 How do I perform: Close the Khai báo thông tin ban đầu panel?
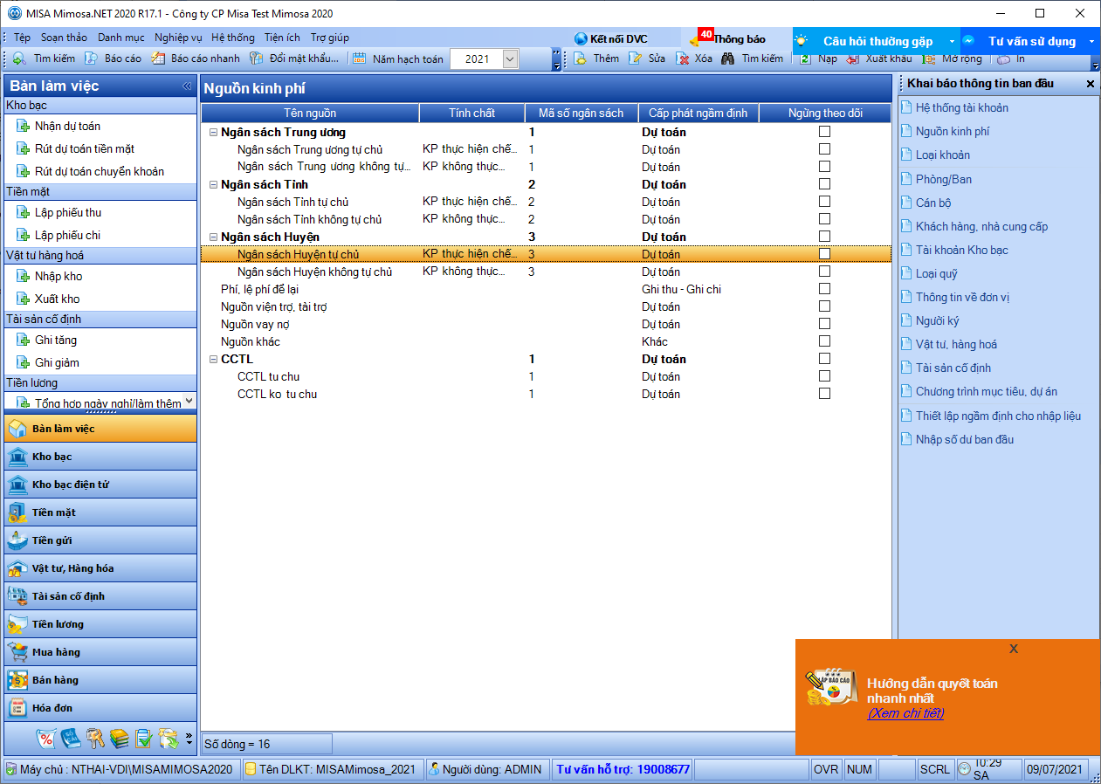click(1090, 84)
